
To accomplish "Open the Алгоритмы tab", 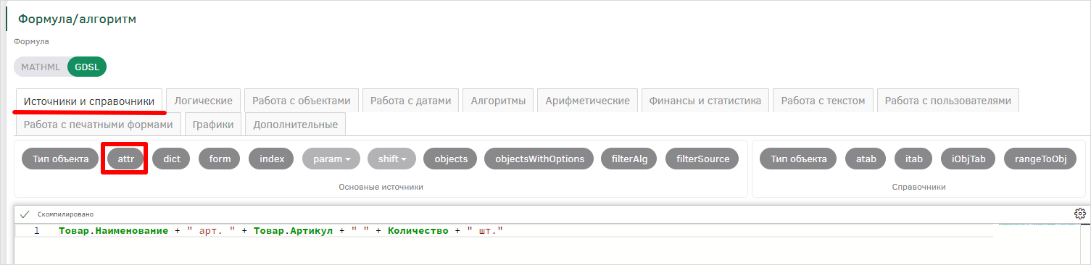I will click(498, 101).
